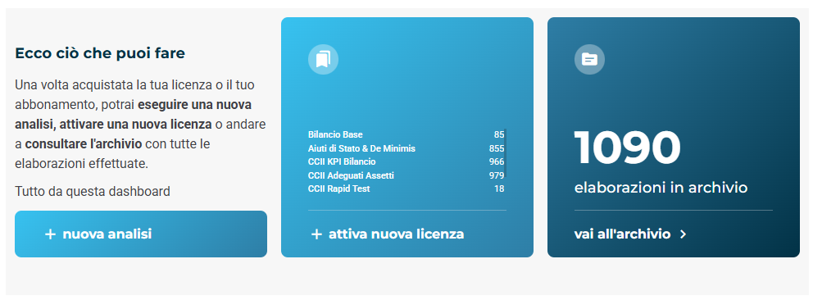The width and height of the screenshot is (813, 300).
Task: Select the CCII Rapid Test entry
Action: [406, 189]
